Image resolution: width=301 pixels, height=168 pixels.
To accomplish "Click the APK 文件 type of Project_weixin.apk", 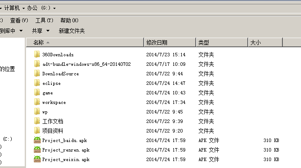I will [209, 159].
